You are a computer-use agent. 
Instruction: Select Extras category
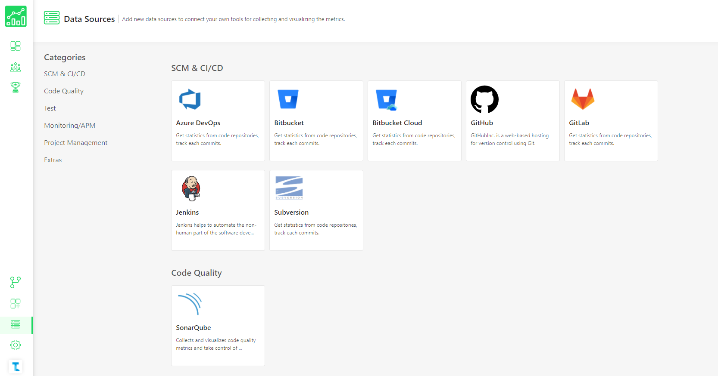click(x=53, y=160)
